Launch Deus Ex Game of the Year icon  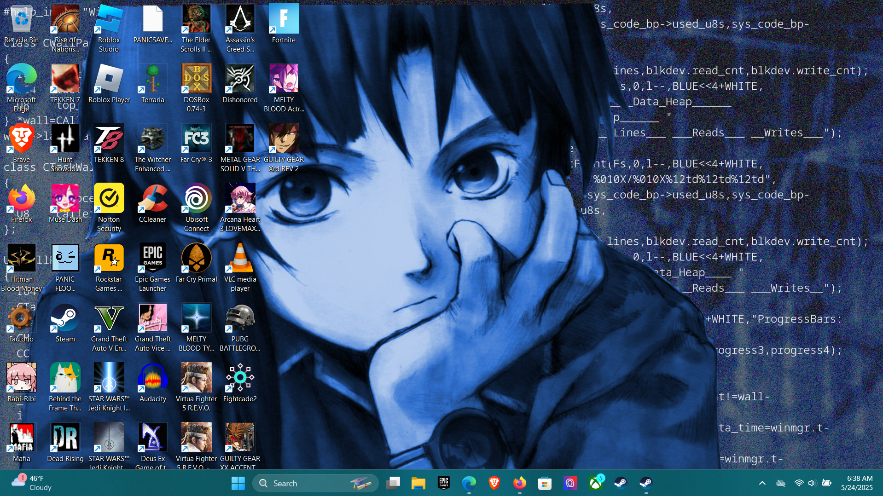(x=153, y=446)
